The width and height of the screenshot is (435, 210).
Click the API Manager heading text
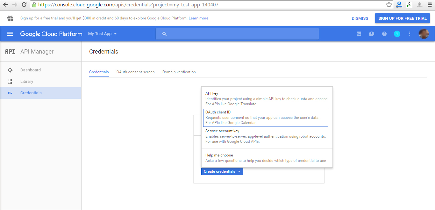pyautogui.click(x=37, y=52)
